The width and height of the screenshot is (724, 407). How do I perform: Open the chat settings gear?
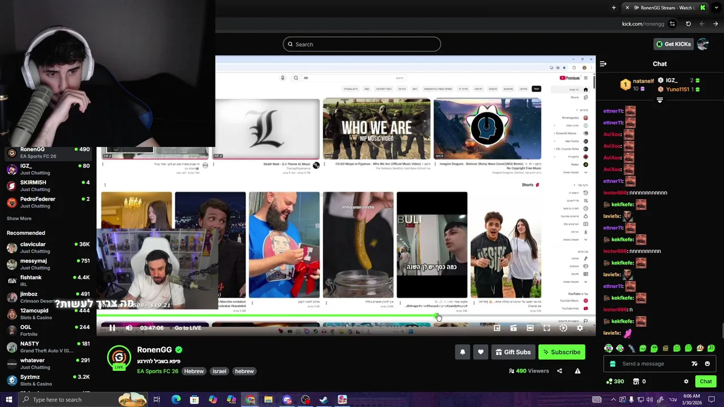[x=686, y=382]
